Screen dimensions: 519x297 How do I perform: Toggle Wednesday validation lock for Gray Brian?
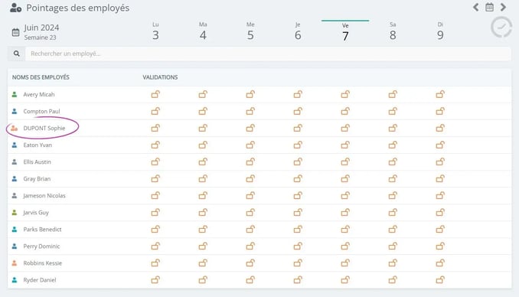pyautogui.click(x=250, y=179)
